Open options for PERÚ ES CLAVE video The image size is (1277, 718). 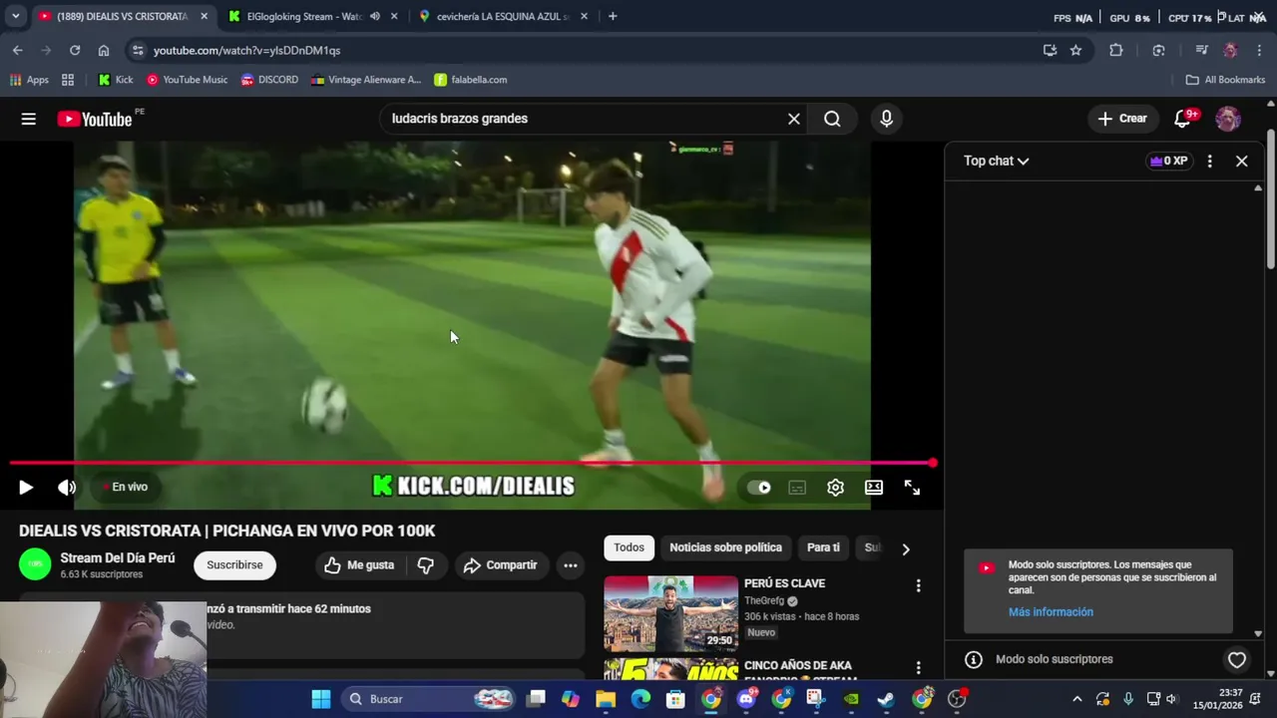pyautogui.click(x=918, y=586)
